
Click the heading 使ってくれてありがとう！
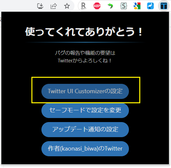click(x=84, y=32)
